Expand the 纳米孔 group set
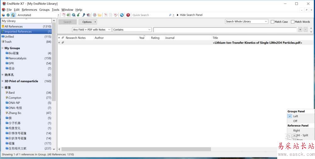315x159 pixels. [3, 75]
